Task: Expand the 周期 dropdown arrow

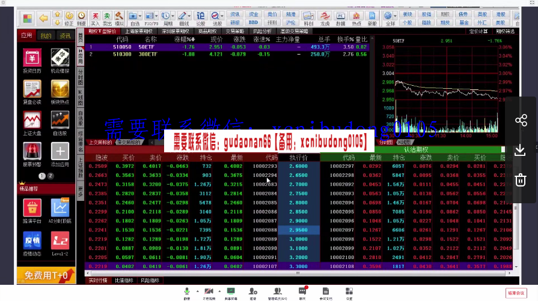Action: pyautogui.click(x=173, y=16)
